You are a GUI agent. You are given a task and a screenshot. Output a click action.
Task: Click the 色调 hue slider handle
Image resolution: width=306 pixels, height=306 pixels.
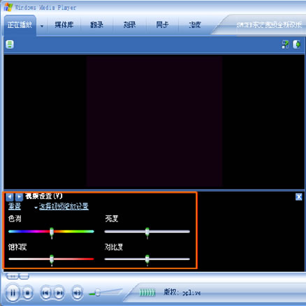(x=52, y=233)
